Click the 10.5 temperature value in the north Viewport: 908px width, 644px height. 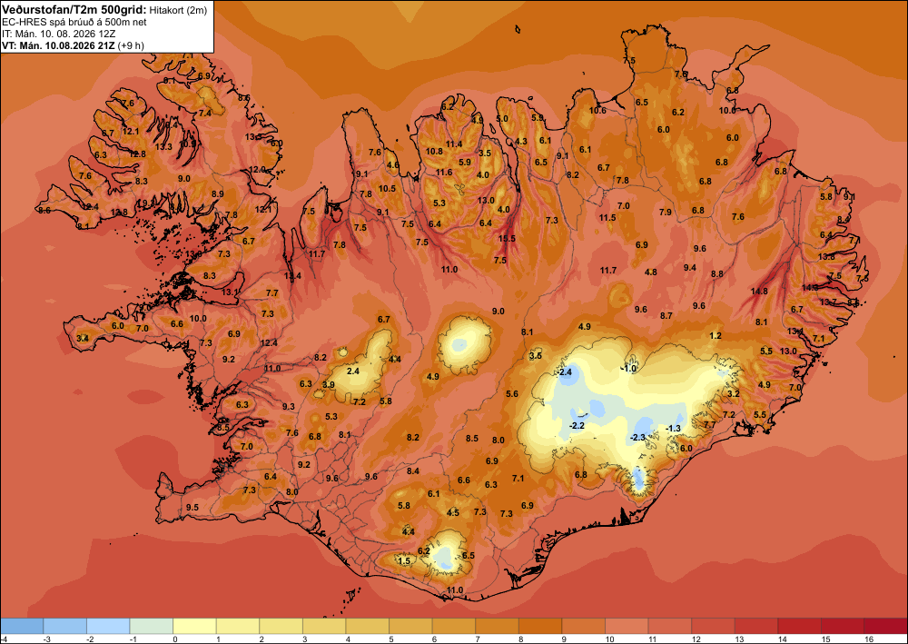point(387,189)
